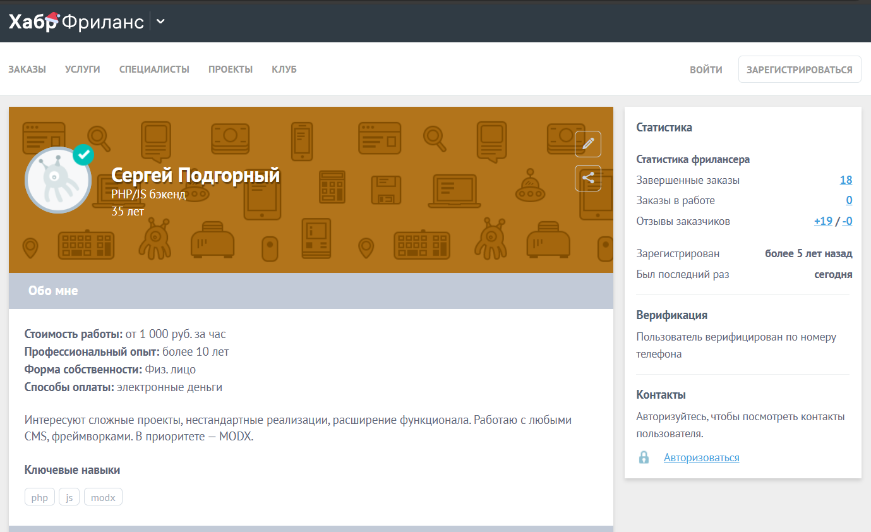Expand the dropdown chevron next to logo
The image size is (871, 532).
click(160, 21)
